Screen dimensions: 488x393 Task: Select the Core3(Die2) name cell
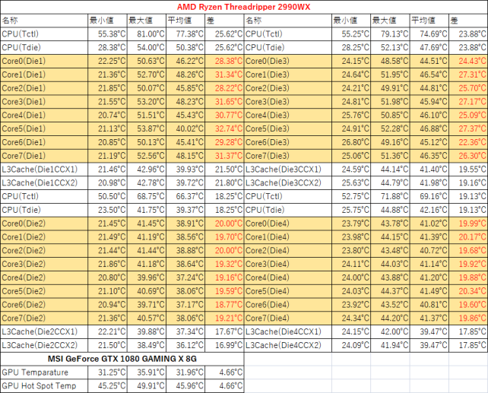[44, 265]
